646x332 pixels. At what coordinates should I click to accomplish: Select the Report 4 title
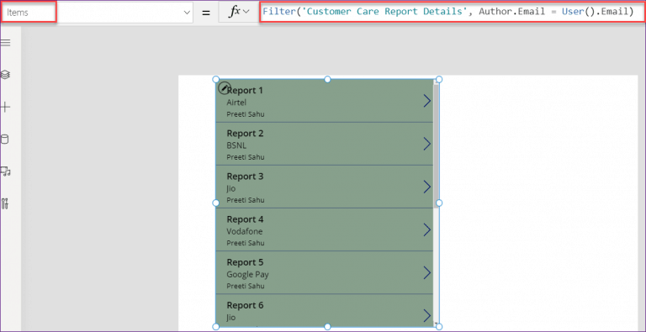pos(245,219)
